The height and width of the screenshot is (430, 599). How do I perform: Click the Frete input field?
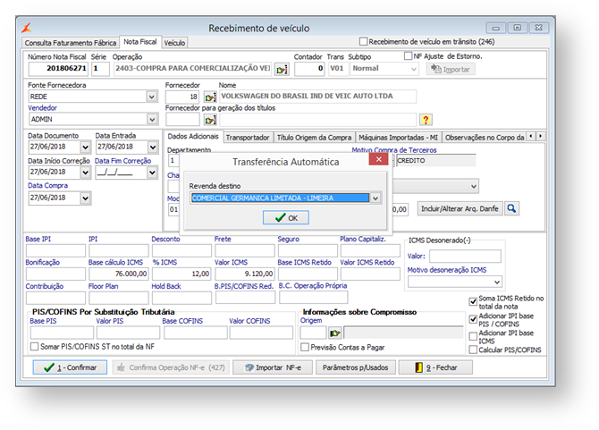(x=244, y=250)
